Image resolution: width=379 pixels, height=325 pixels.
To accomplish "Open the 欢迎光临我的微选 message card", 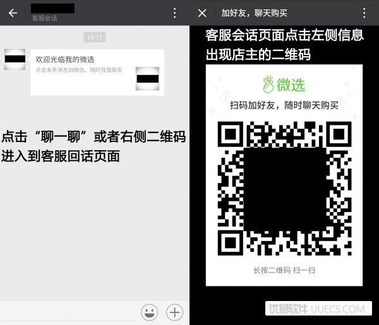I will 97,72.
